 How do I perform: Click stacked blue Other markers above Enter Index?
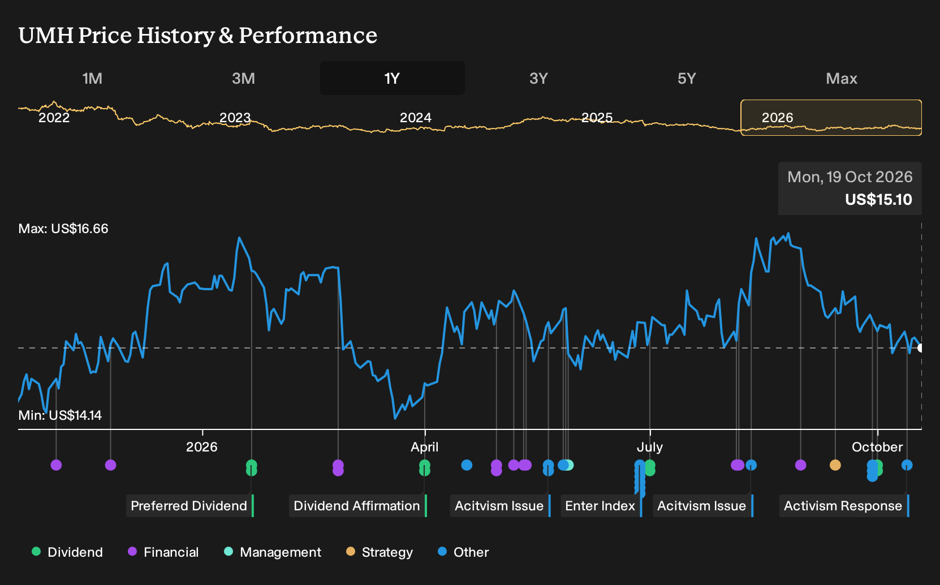pos(640,479)
